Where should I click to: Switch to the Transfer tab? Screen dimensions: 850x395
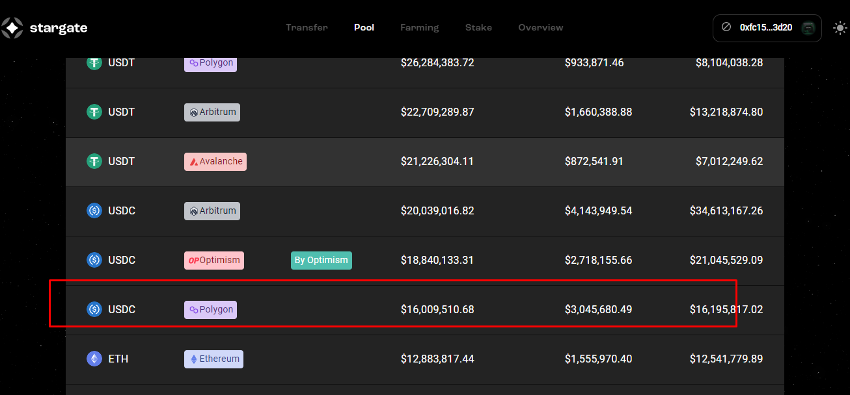pyautogui.click(x=307, y=27)
